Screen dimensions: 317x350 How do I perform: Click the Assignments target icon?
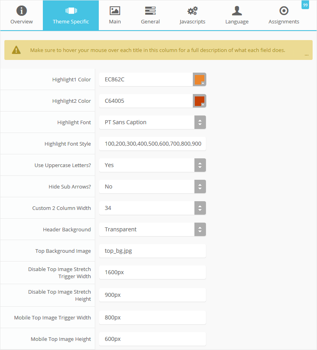pyautogui.click(x=284, y=11)
